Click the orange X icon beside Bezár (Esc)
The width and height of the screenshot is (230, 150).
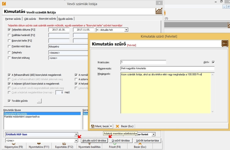(x=117, y=126)
